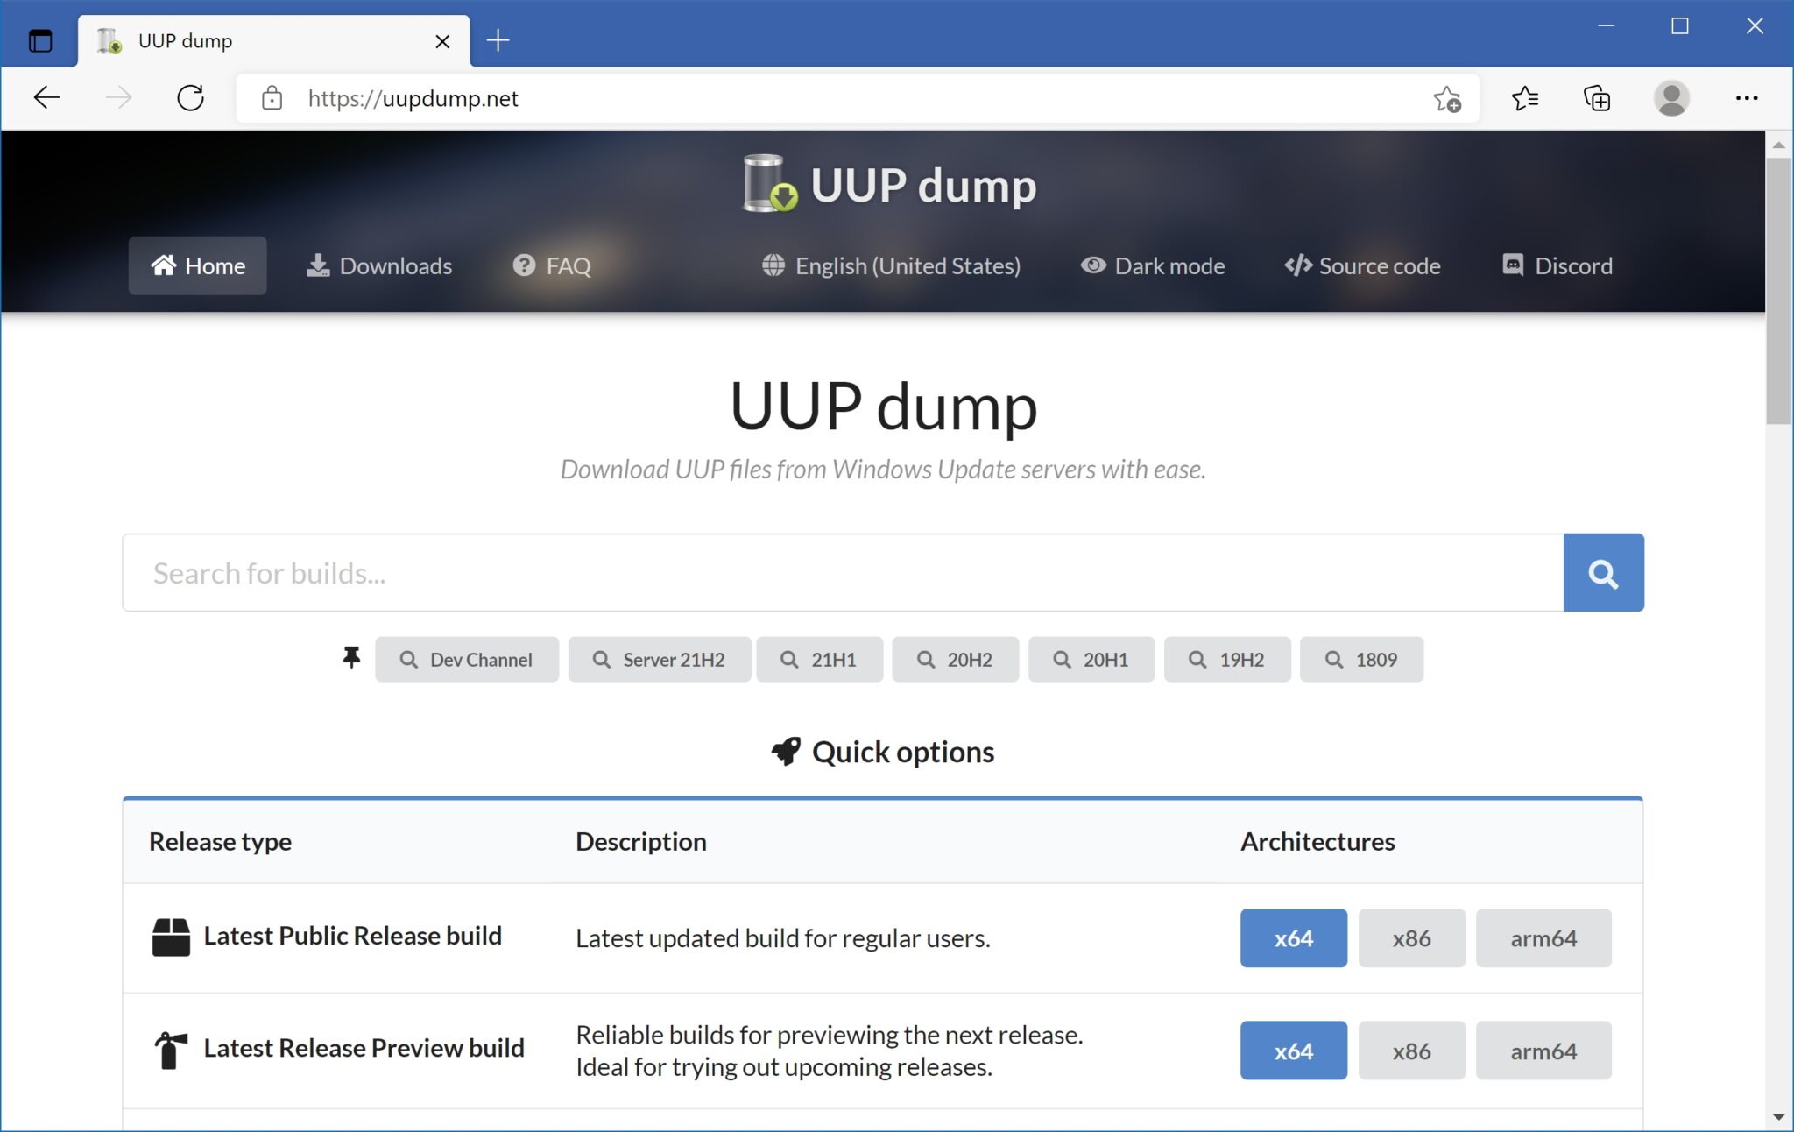Screen dimensions: 1794x1132
Task: Click the Search for builds input field
Action: click(701, 572)
